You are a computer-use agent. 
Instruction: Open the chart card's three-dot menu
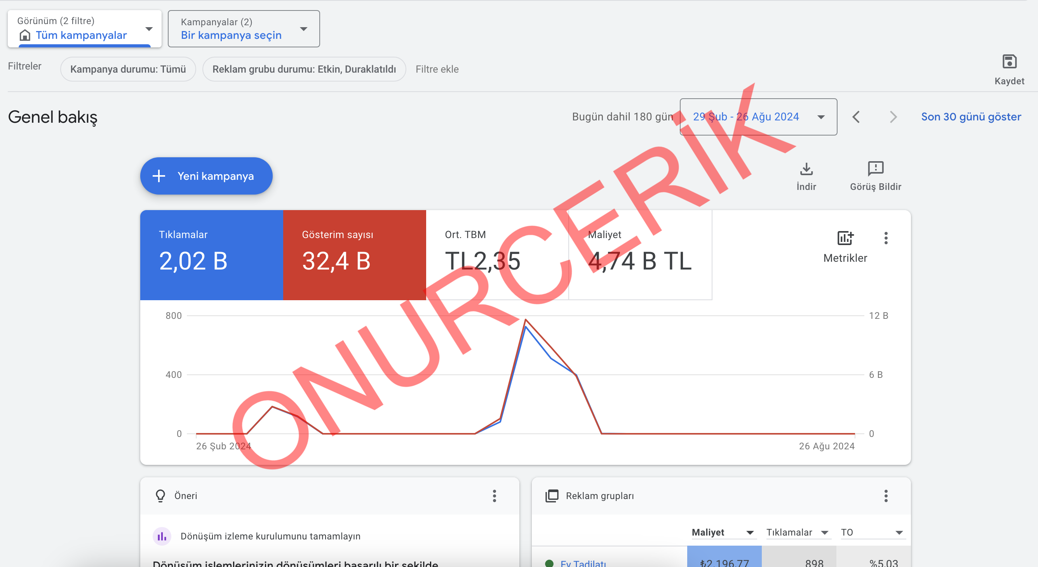(x=886, y=238)
